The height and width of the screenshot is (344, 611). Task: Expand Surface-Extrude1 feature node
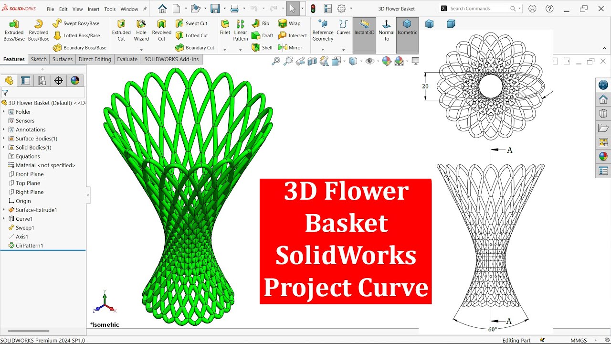(4, 210)
